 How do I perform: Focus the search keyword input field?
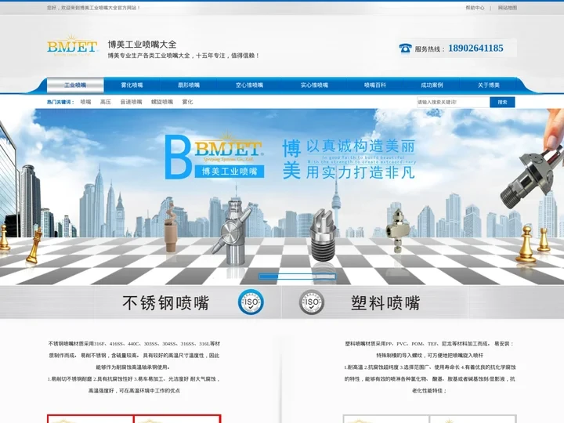(454, 102)
